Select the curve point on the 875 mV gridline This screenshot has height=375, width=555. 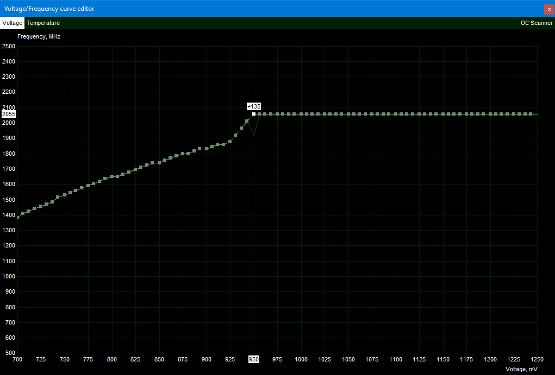(183, 154)
